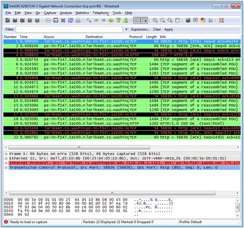This screenshot has width=244, height=228.
Task: Click the Profile: Default status entry
Action: click(x=191, y=222)
